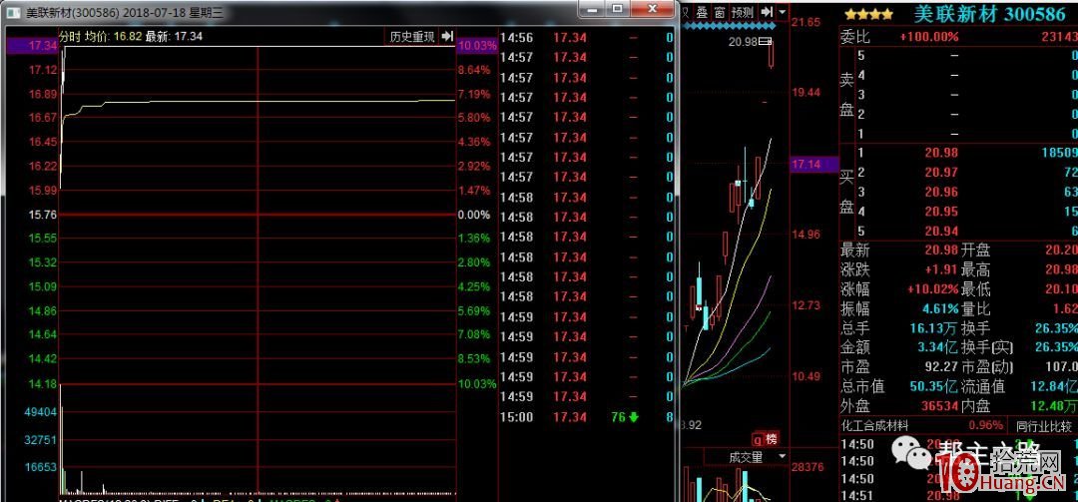The height and width of the screenshot is (502, 1078).
Task: Click 总市值 value 50.35亿
Action: tap(934, 386)
